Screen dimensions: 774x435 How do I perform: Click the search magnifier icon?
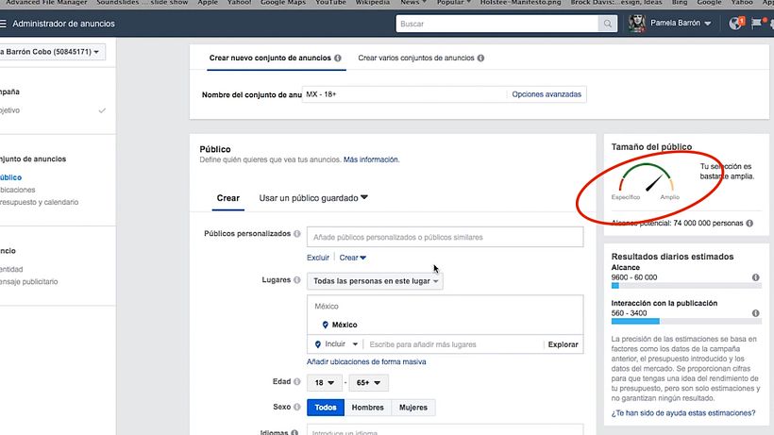pos(608,24)
